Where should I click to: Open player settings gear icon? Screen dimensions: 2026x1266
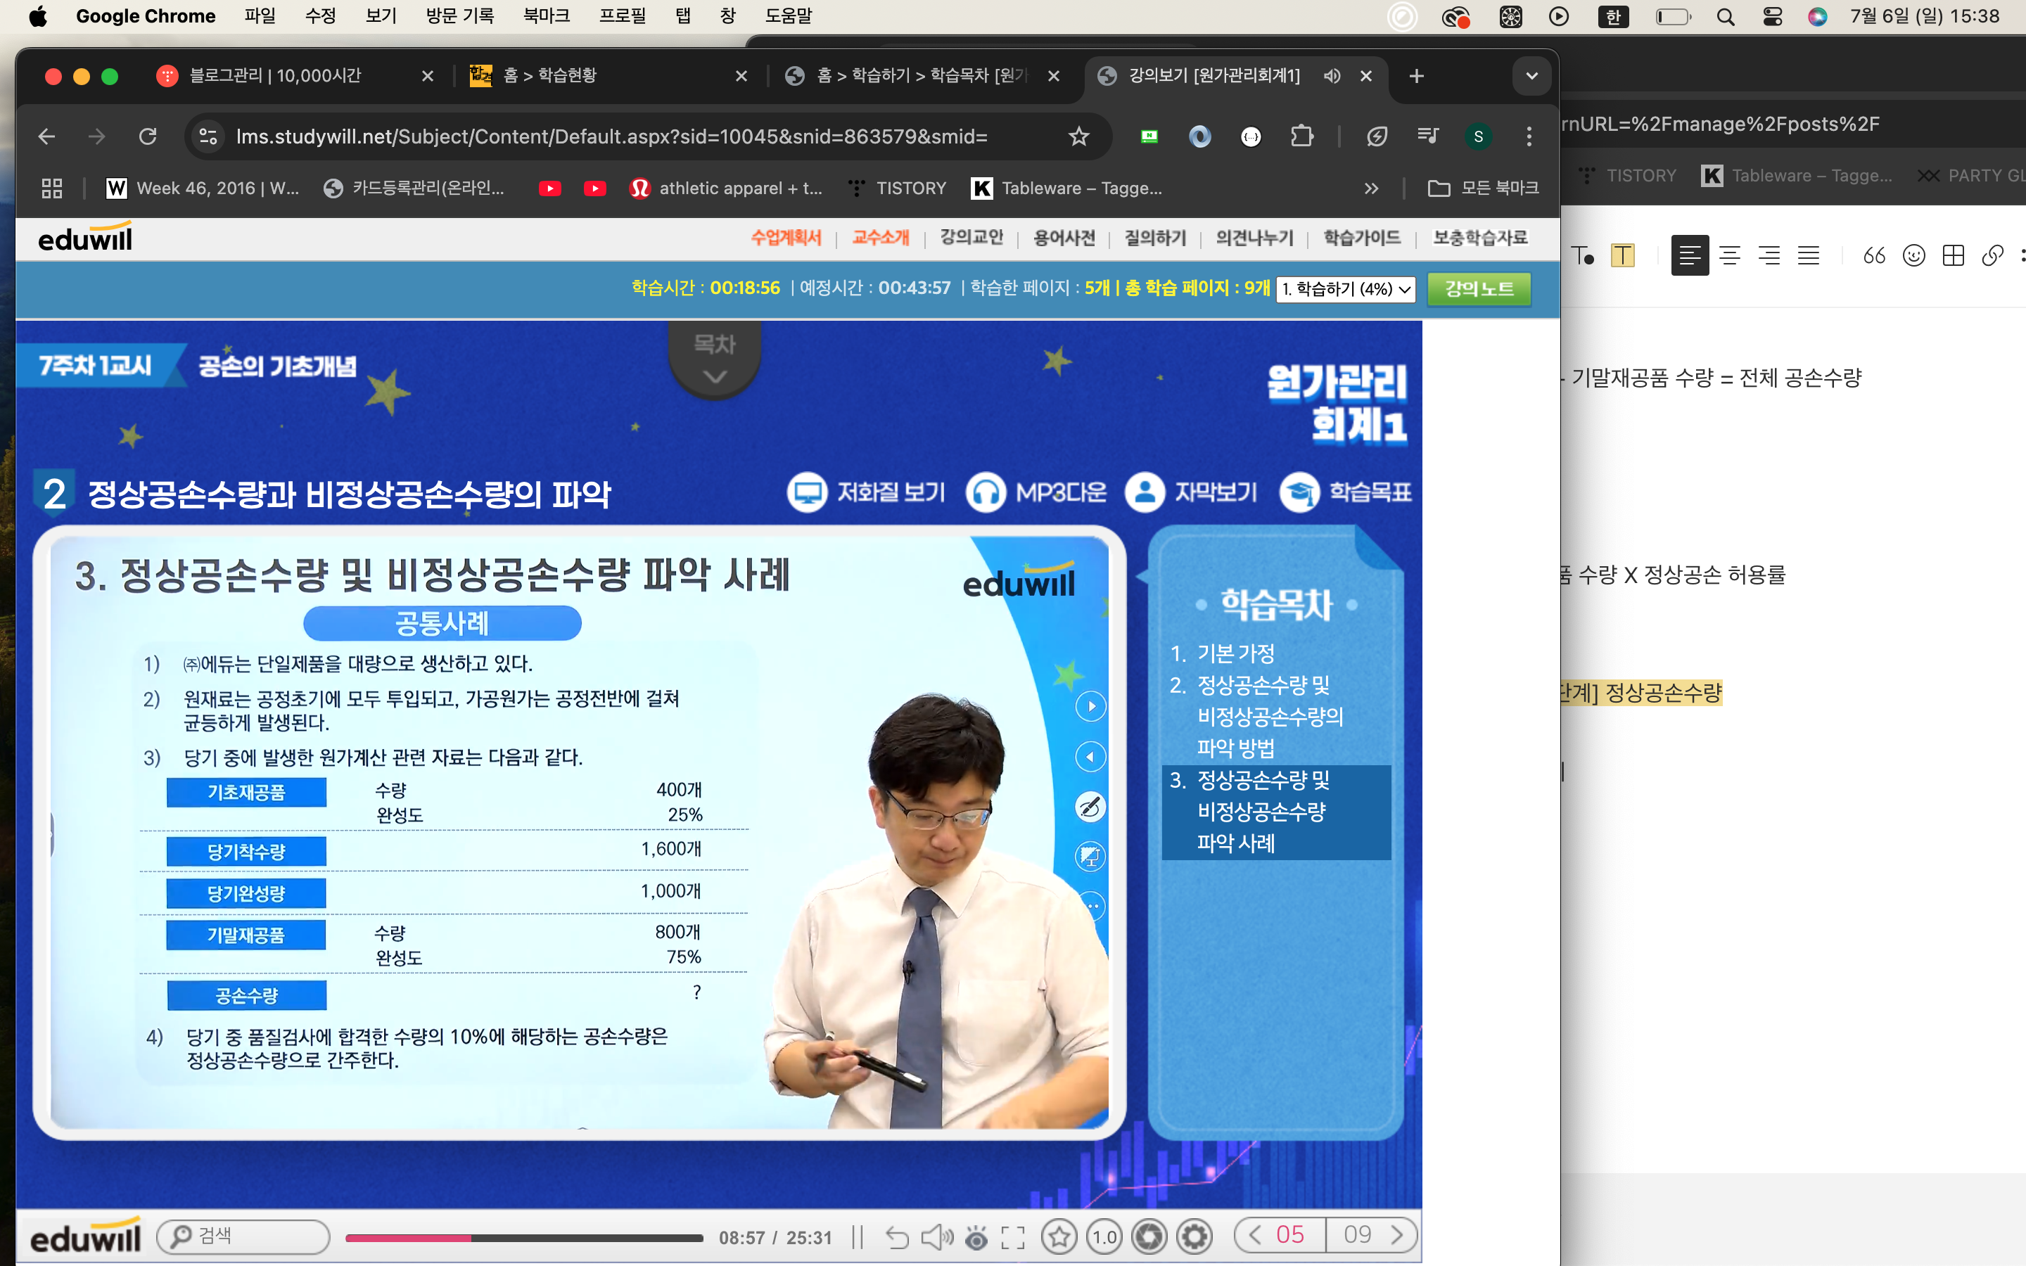click(x=1194, y=1236)
